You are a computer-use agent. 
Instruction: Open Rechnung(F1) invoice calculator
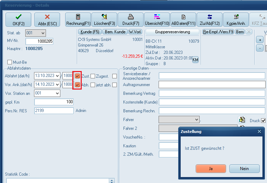(x=78, y=20)
